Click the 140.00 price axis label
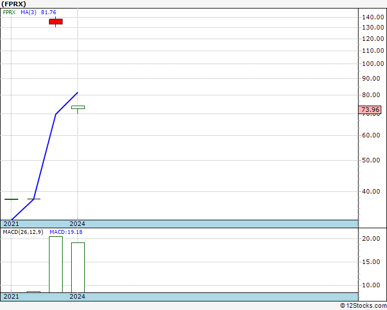387x310 pixels. tap(373, 17)
